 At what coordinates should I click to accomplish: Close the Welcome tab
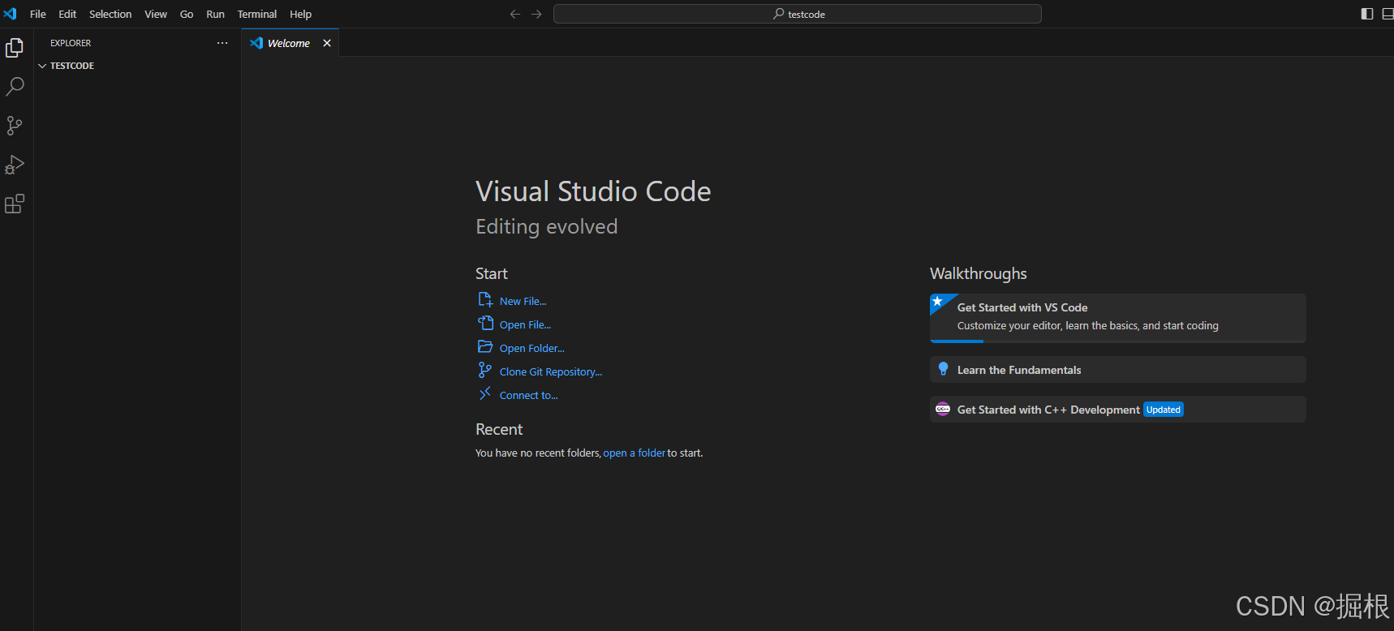[x=327, y=43]
